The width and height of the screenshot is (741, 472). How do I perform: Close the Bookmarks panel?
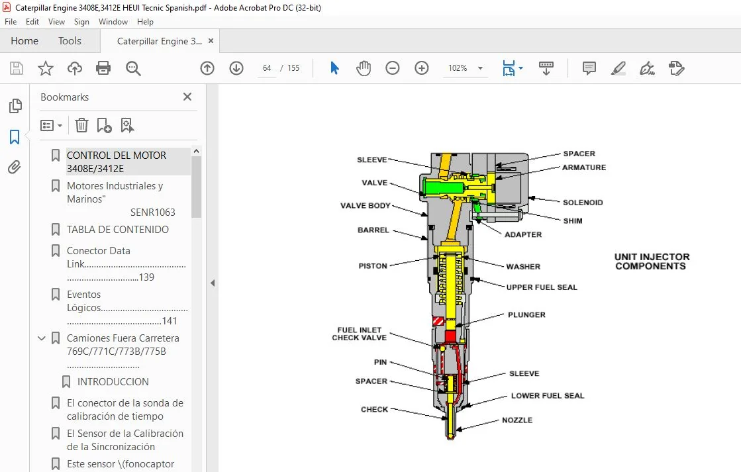pyautogui.click(x=187, y=97)
